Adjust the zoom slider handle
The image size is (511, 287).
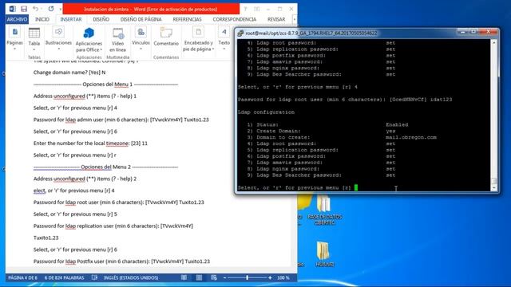248,277
